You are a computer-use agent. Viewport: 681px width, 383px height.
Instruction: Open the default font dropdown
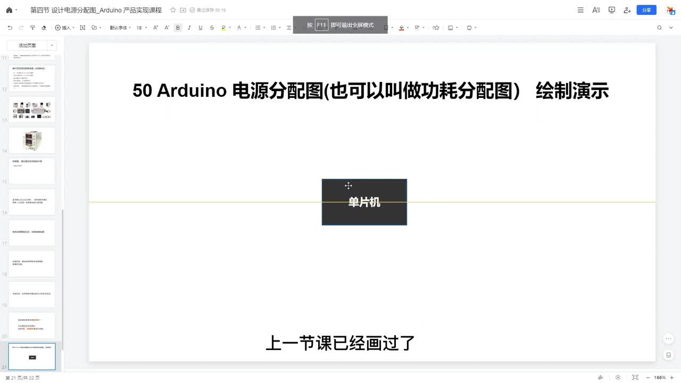click(120, 28)
